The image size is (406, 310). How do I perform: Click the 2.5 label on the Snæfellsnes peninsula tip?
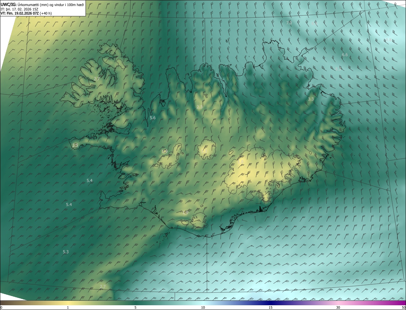(x=75, y=145)
